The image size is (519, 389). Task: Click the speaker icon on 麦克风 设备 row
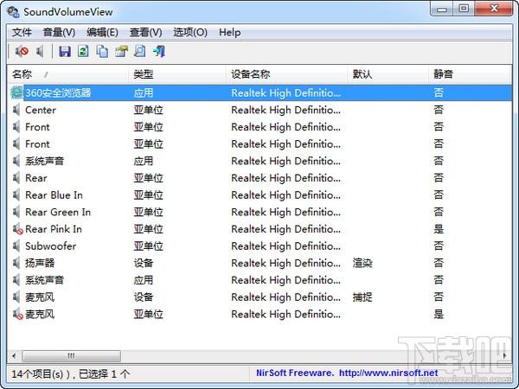16,297
